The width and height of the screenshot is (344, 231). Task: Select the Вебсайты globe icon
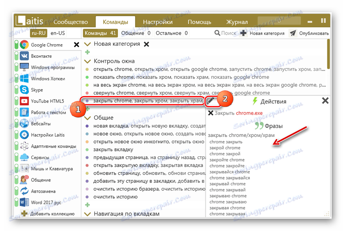click(x=24, y=123)
